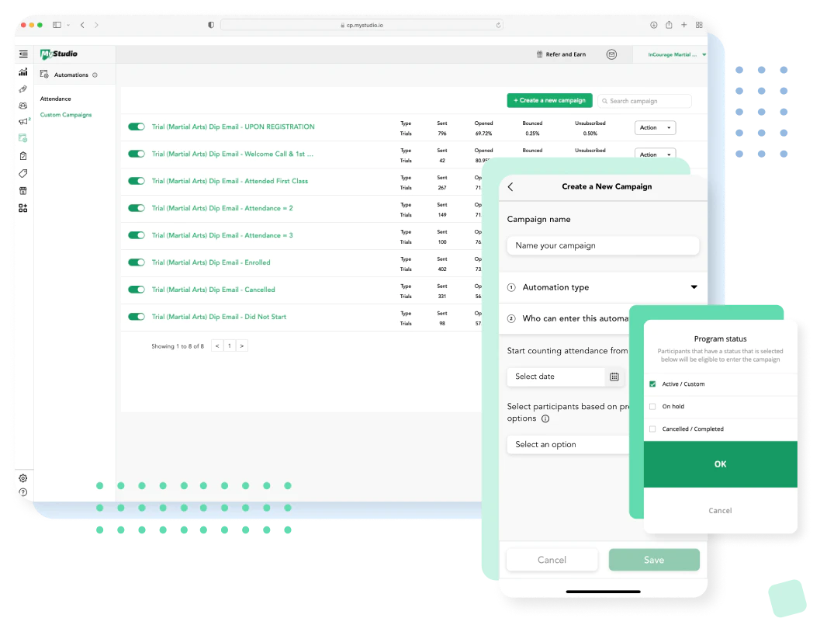This screenshot has width=827, height=632.
Task: Click the rocket icon in sidebar
Action: (23, 89)
